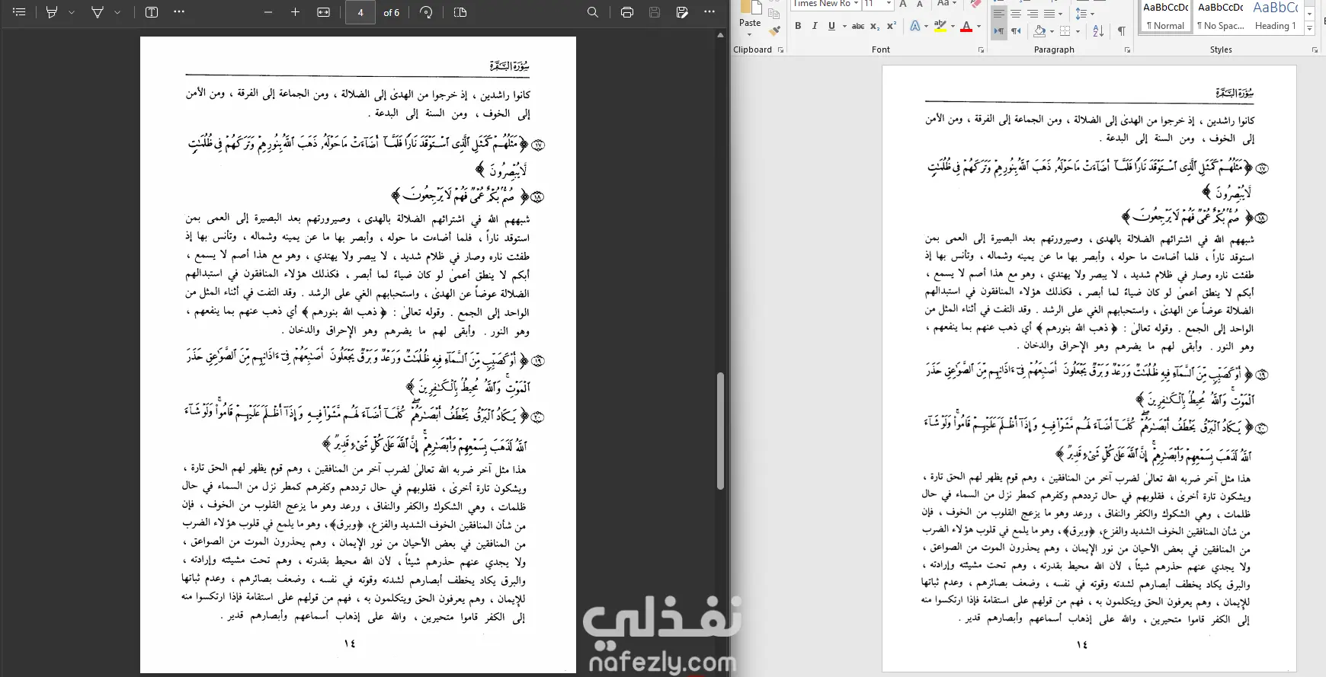Set right-to-left text direction

(1016, 31)
